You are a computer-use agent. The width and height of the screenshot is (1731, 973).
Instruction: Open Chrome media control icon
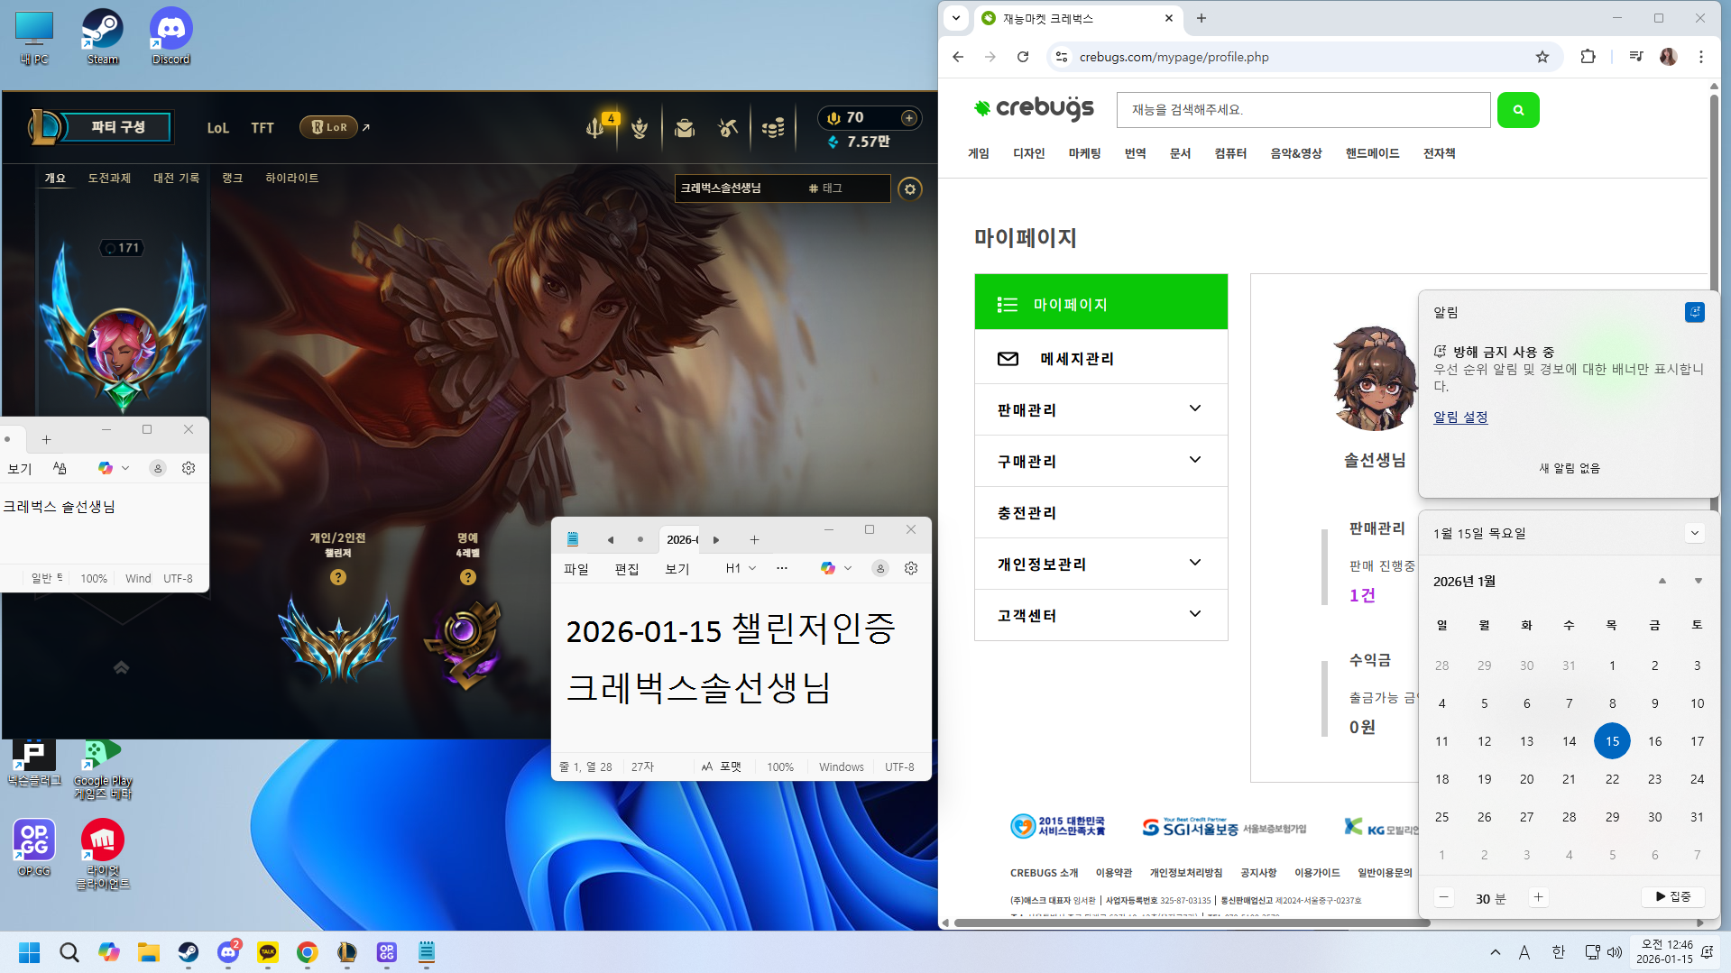(1636, 57)
